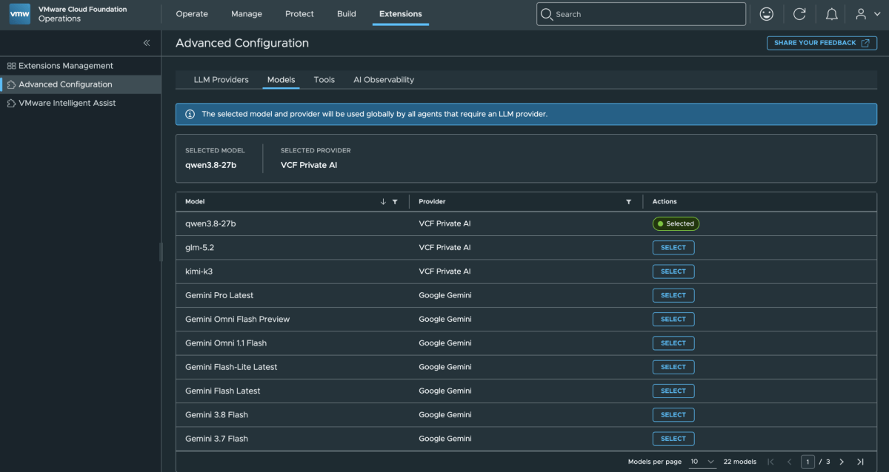The width and height of the screenshot is (889, 472).
Task: Click the Provider column filter icon
Action: click(x=629, y=201)
